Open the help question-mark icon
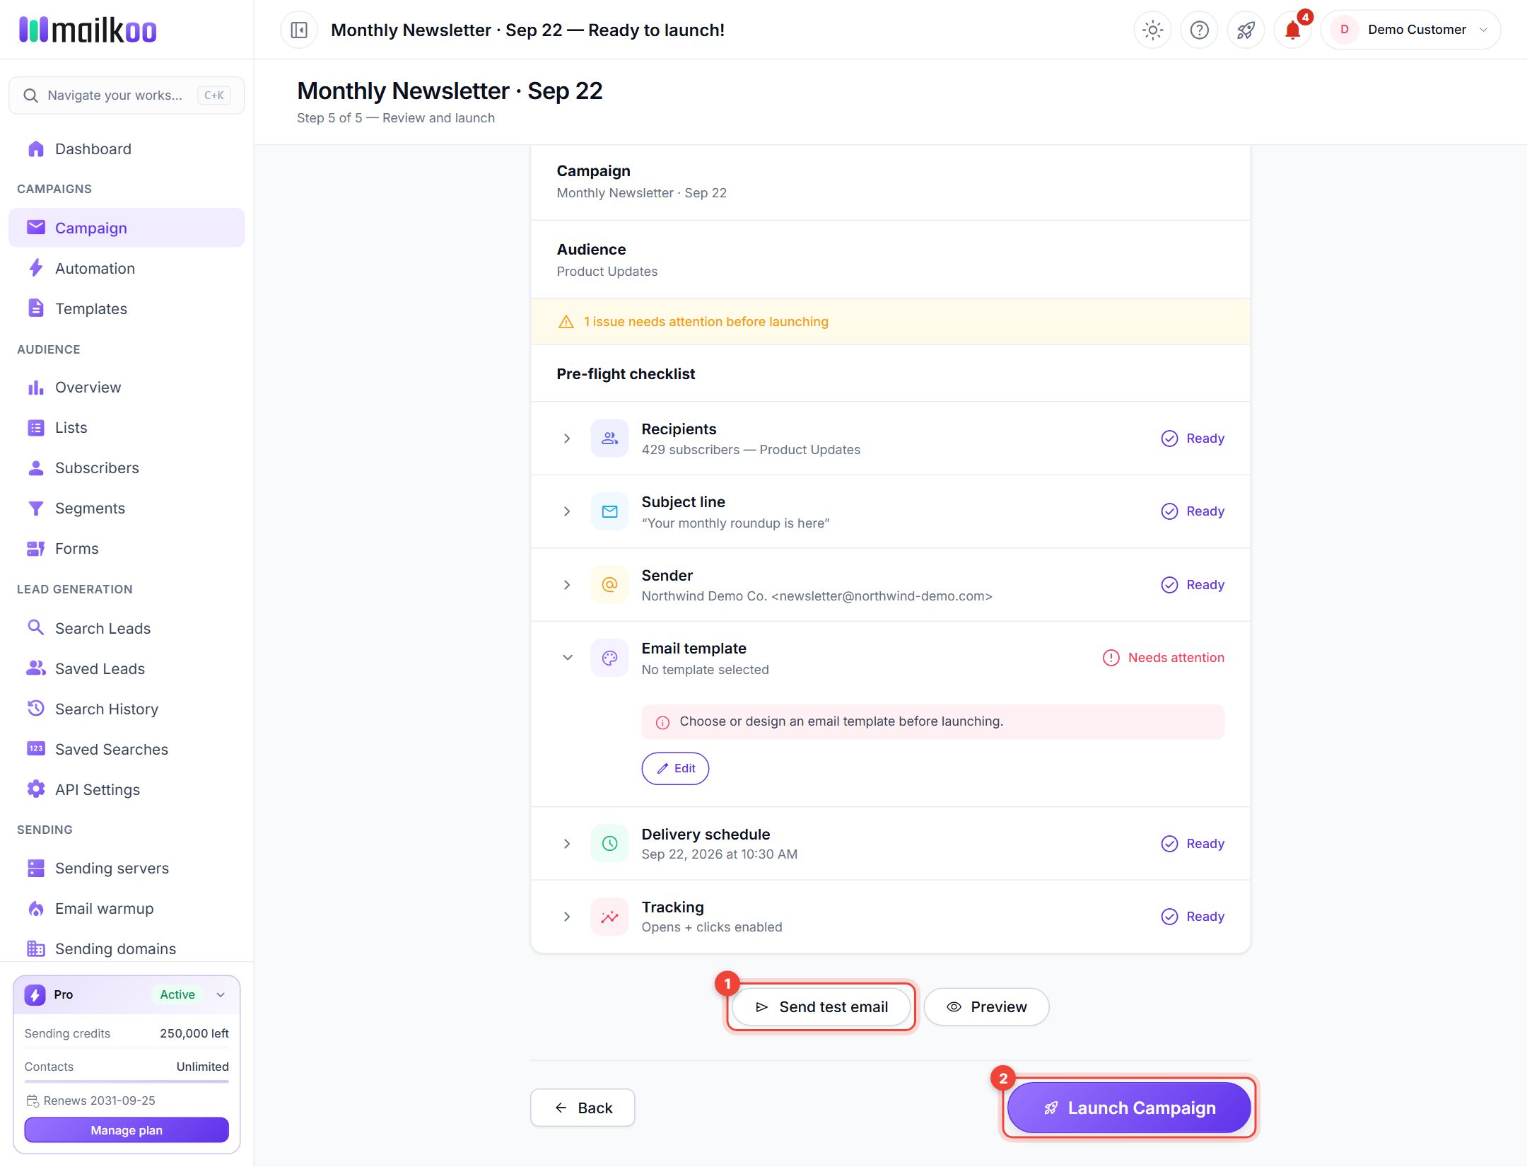This screenshot has height=1167, width=1527. (1199, 30)
